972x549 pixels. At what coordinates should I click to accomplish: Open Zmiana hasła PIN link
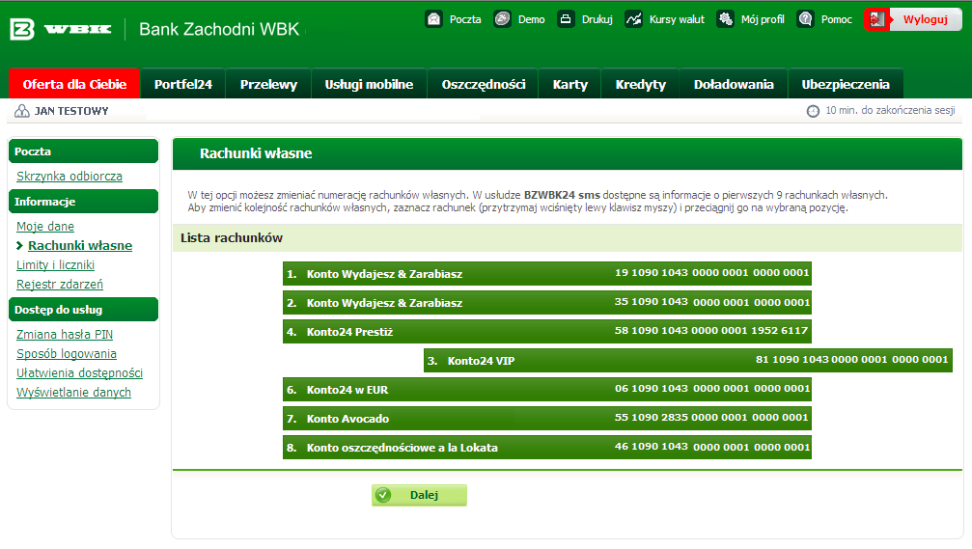pyautogui.click(x=65, y=334)
